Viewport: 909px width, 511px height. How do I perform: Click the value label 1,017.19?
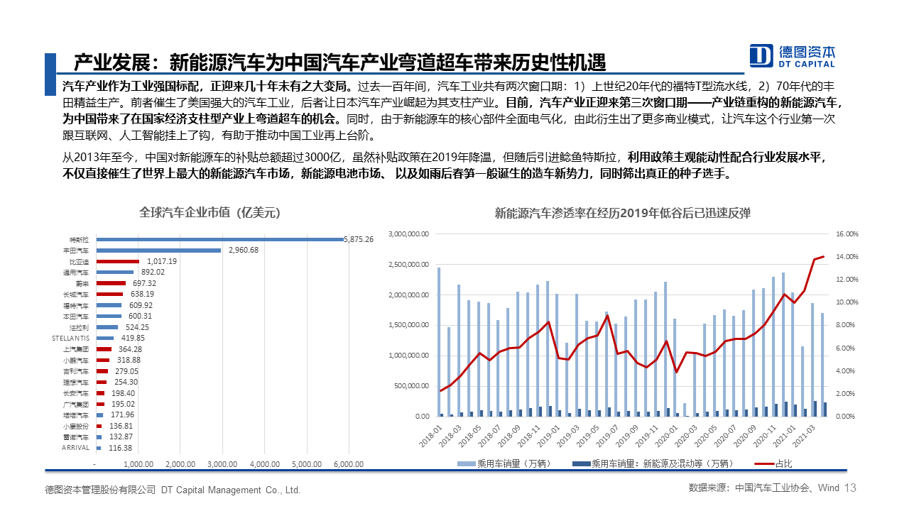(x=162, y=261)
